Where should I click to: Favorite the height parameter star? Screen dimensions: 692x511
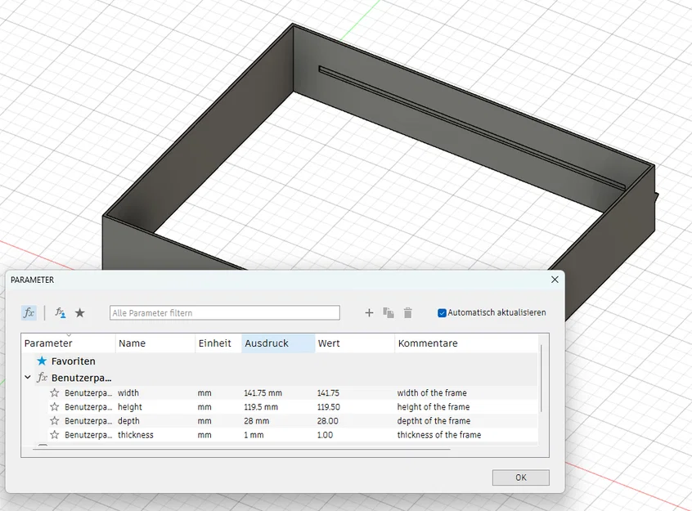(54, 407)
